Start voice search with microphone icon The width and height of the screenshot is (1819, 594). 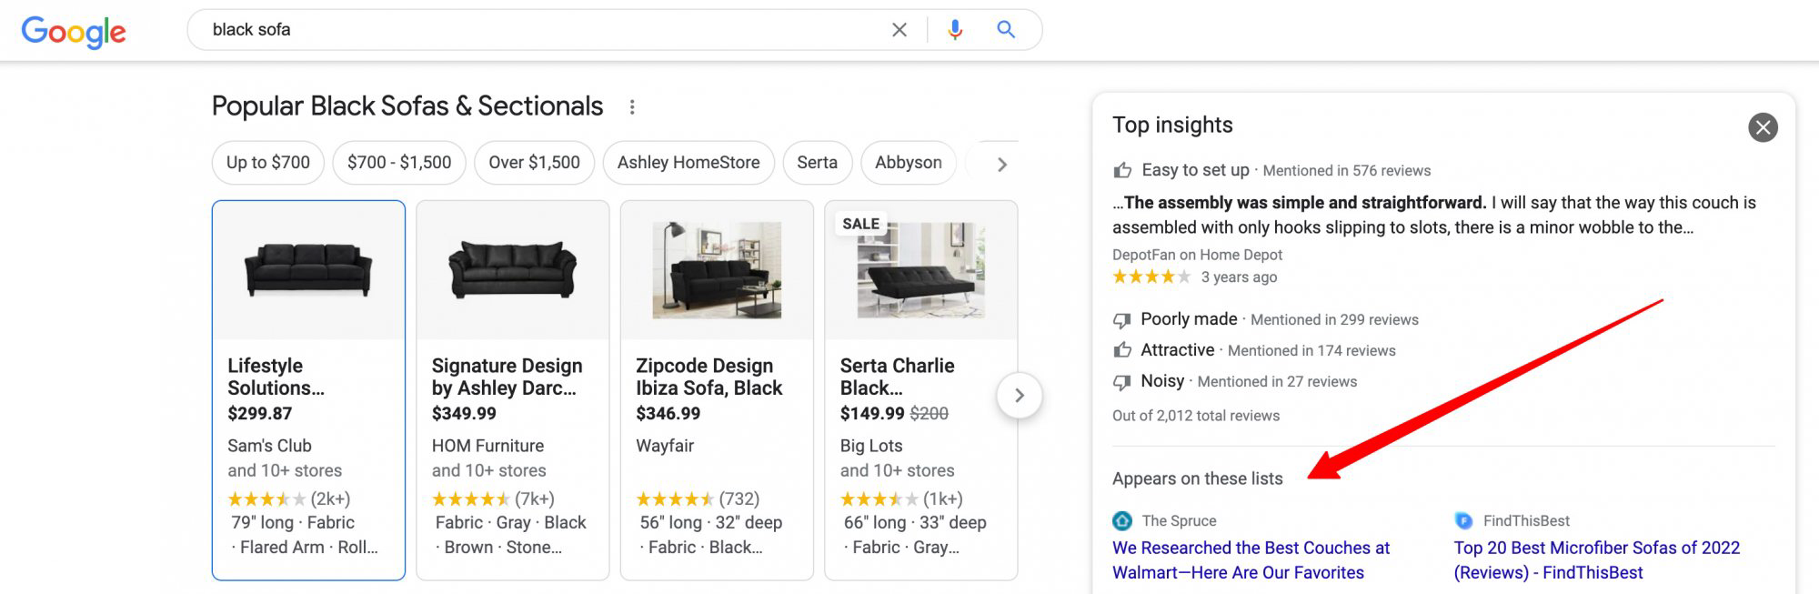(954, 30)
